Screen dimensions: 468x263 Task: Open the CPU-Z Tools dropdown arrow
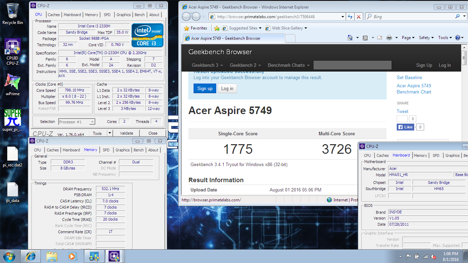point(110,133)
